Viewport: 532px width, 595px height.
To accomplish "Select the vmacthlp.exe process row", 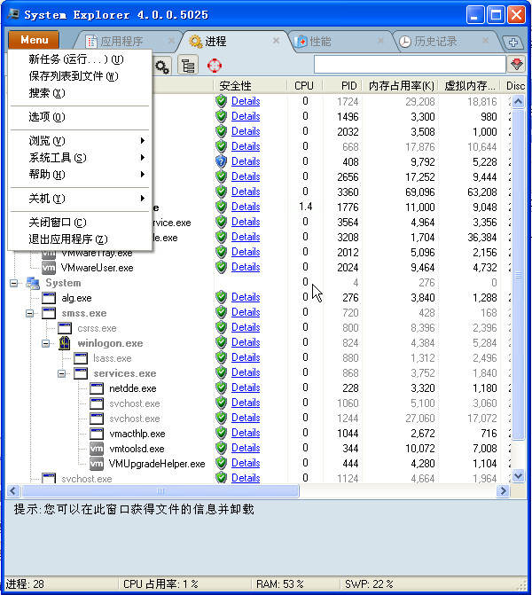I will [137, 434].
